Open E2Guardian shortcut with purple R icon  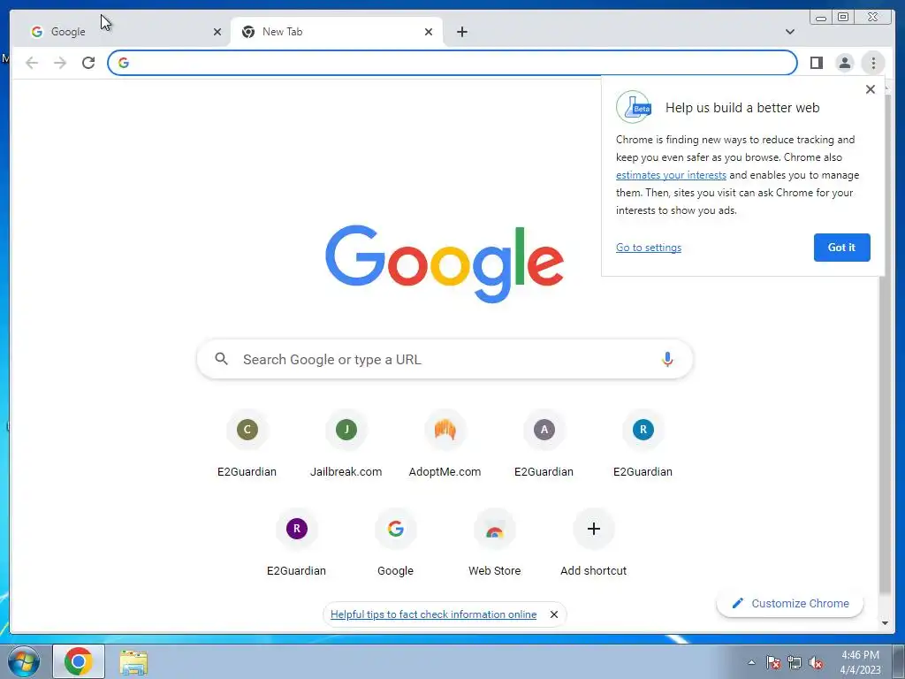pos(297,543)
